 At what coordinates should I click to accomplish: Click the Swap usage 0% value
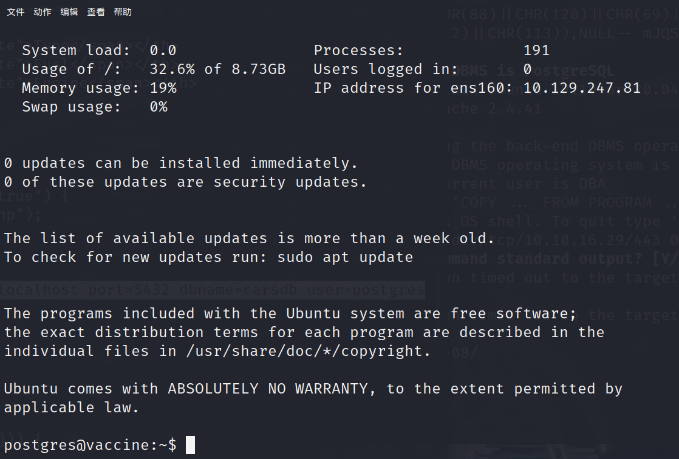159,107
